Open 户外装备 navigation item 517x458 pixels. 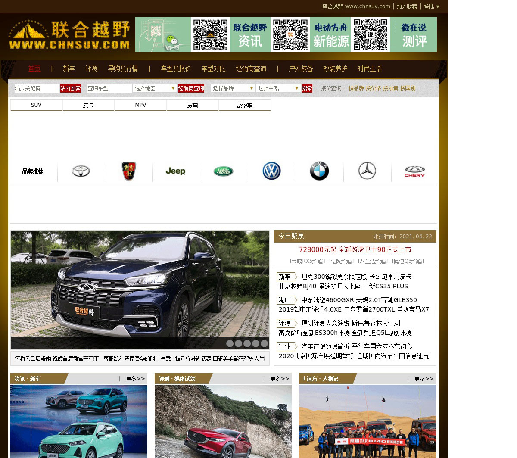pos(301,69)
